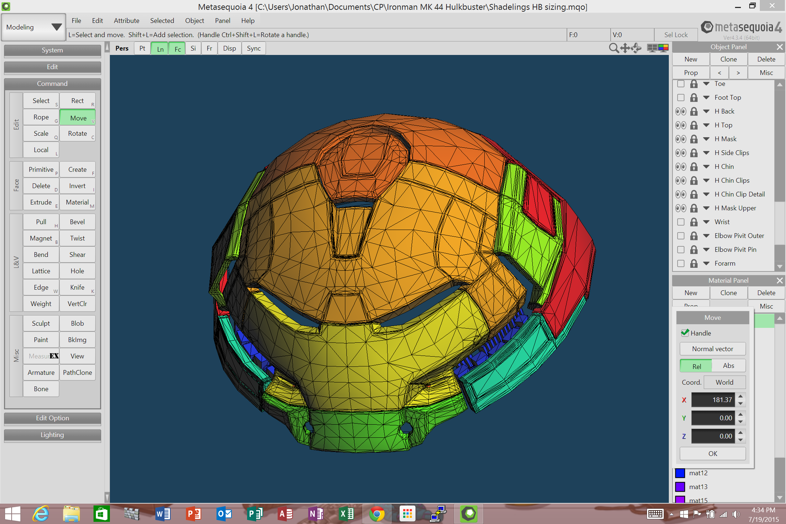Show the Elbow Pivot Outer object

tap(681, 236)
